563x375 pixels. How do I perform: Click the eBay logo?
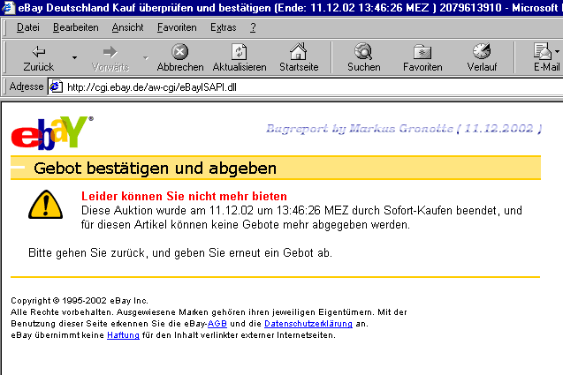(x=51, y=132)
